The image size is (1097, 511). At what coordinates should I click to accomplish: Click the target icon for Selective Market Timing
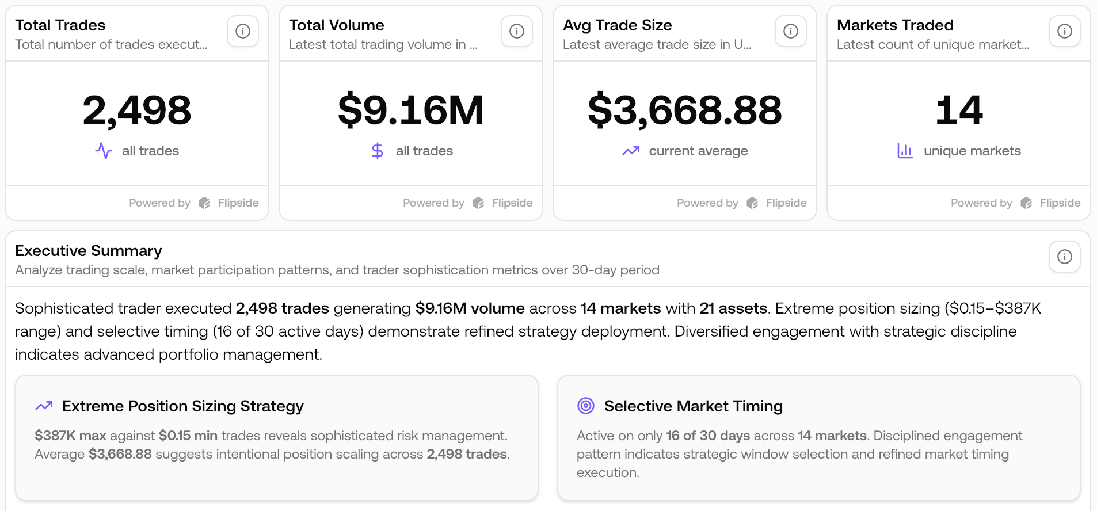click(586, 406)
